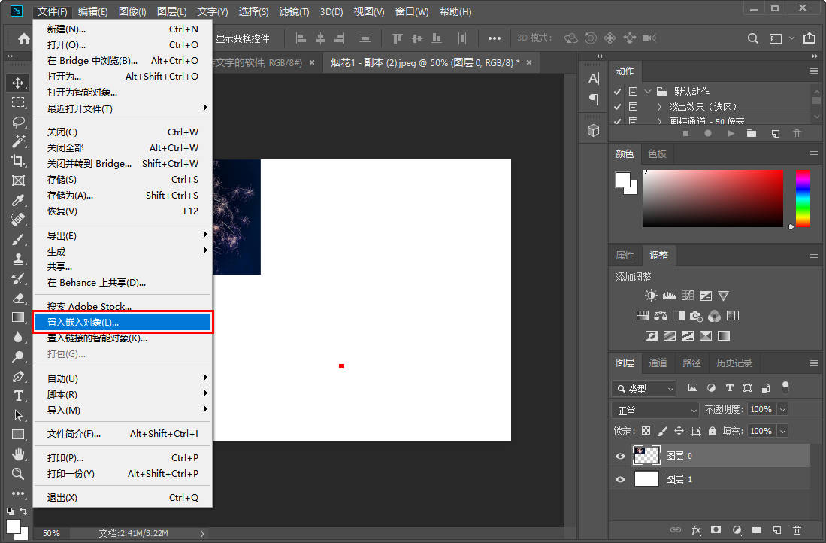Toggle visibility of 图层 1
Screen dimensions: 826x543
pyautogui.click(x=620, y=479)
